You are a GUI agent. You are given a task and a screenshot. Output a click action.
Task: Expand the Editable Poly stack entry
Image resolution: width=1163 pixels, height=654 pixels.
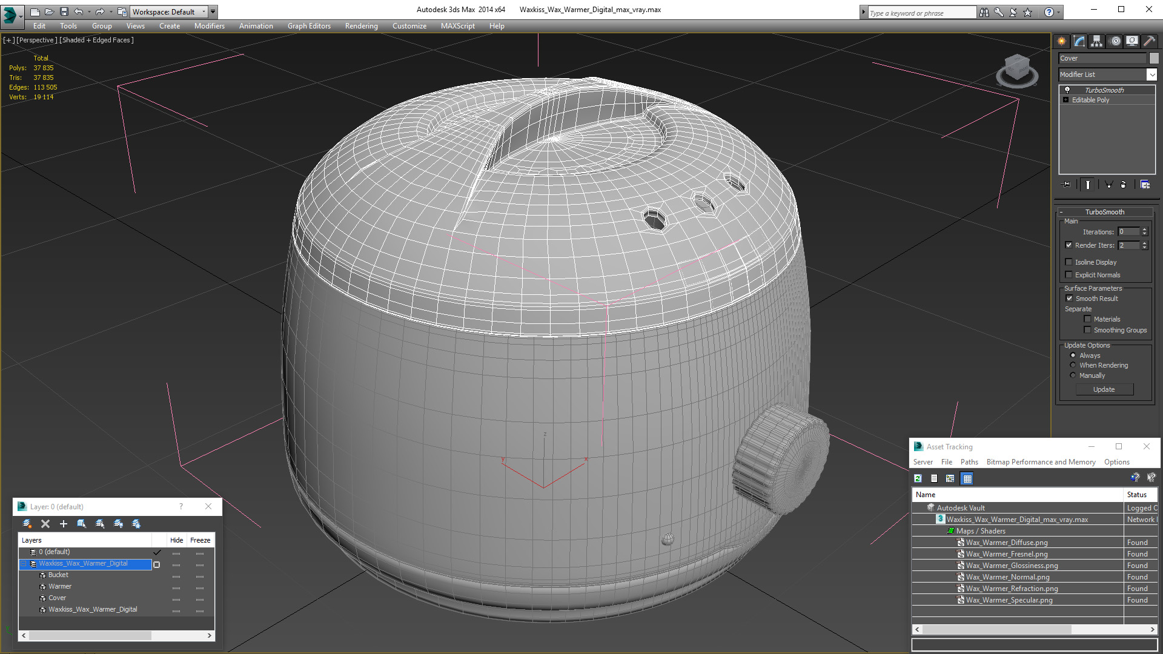pos(1065,100)
